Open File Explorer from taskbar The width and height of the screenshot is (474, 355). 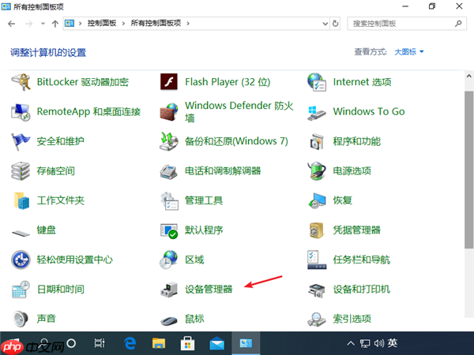[x=159, y=343]
